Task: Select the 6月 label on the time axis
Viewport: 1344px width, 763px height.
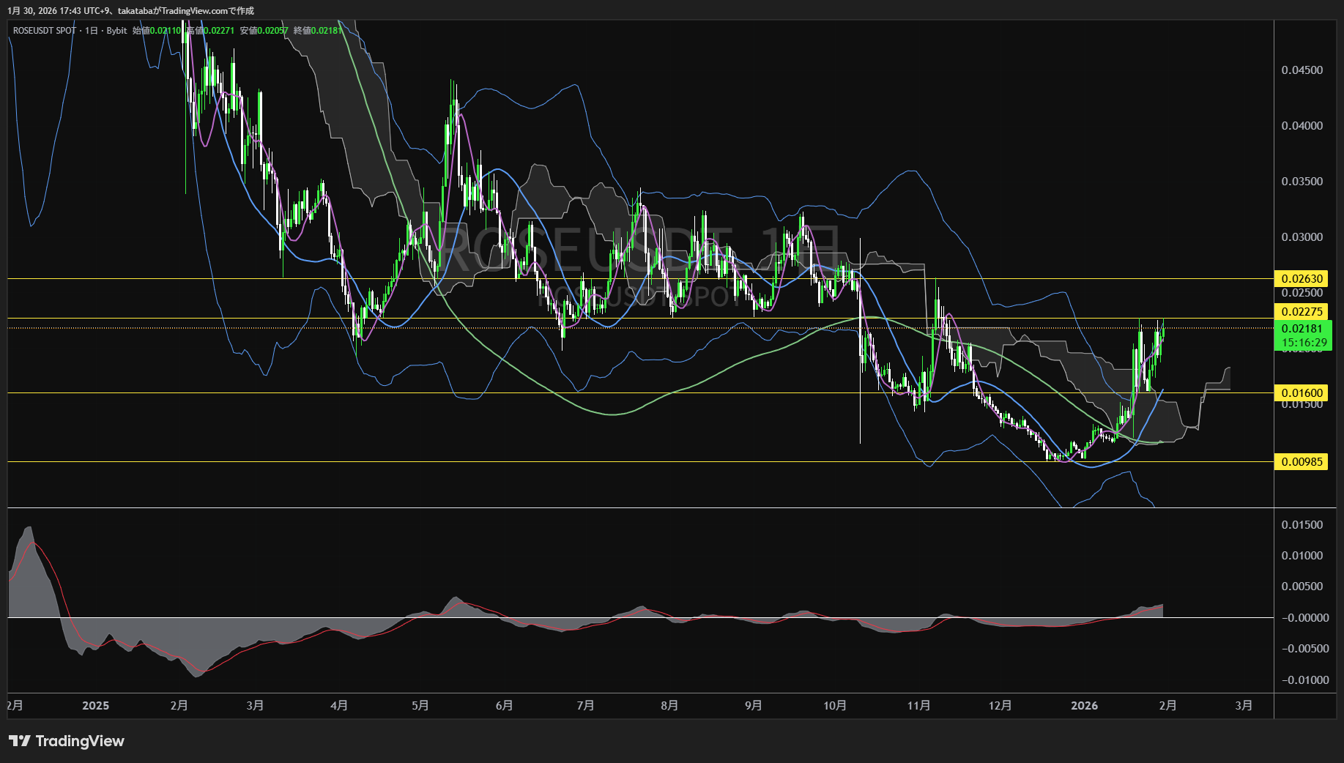Action: (x=504, y=706)
